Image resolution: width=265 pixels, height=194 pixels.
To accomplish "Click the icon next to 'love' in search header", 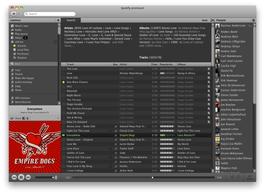I will pyautogui.click(x=212, y=20).
